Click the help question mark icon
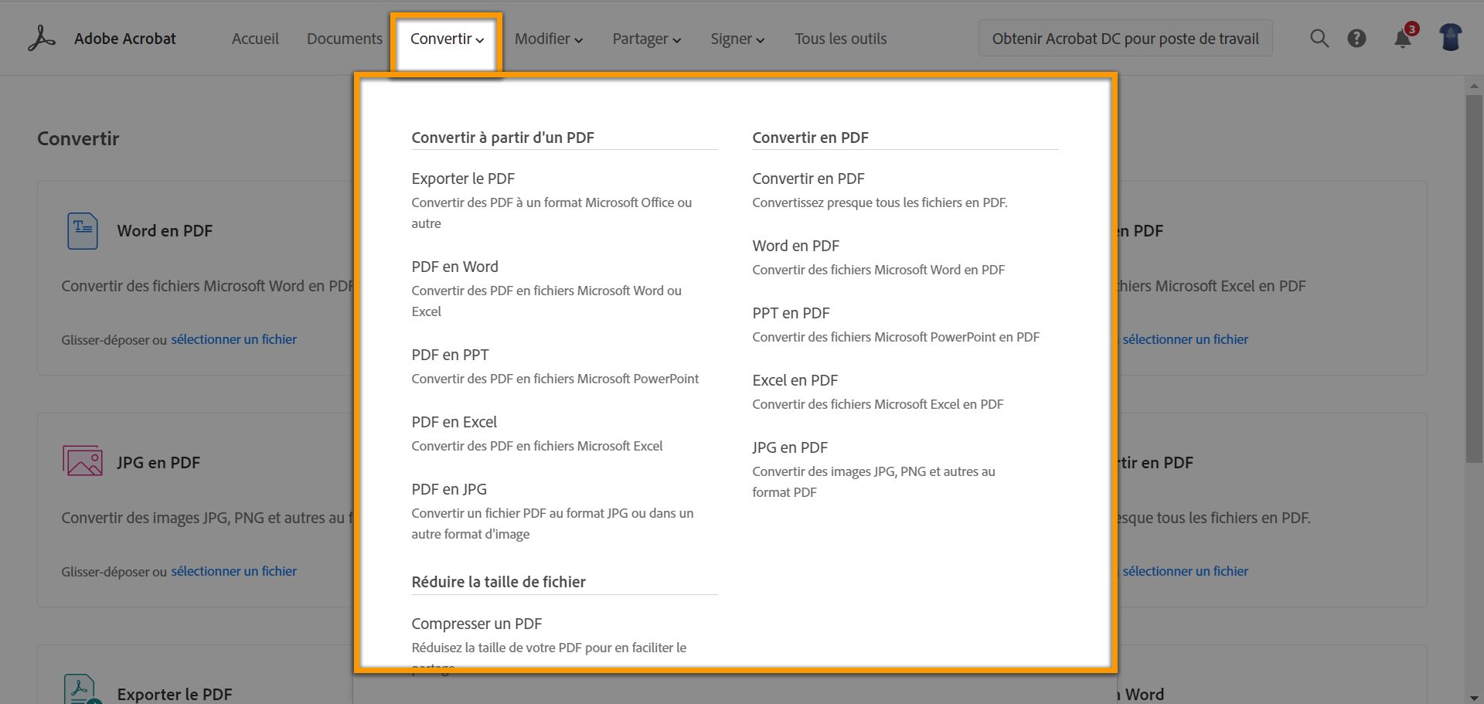This screenshot has height=704, width=1484. pos(1356,39)
